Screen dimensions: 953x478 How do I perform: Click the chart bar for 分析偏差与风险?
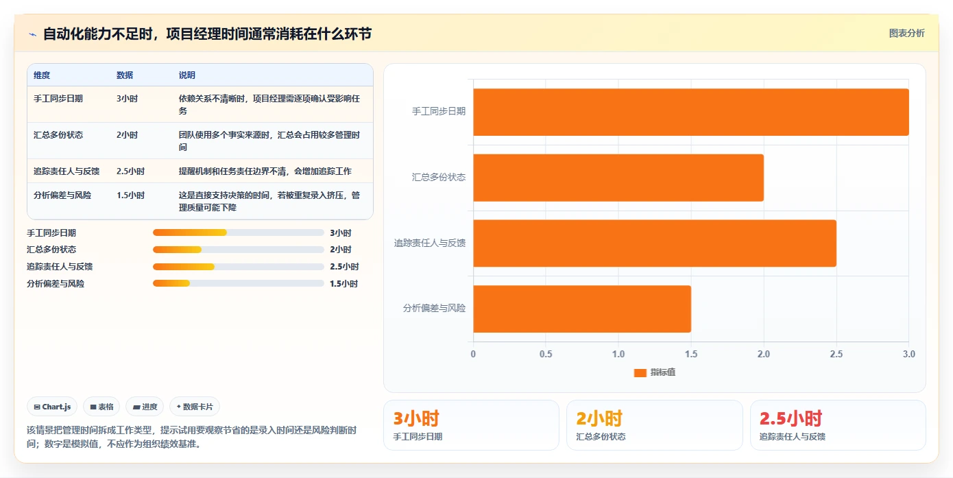click(x=582, y=309)
